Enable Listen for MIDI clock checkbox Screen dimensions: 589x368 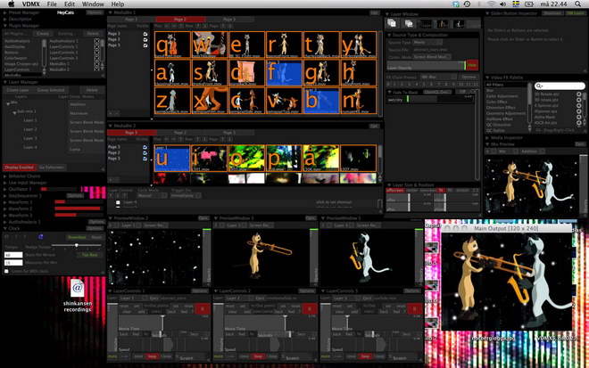[x=7, y=271]
